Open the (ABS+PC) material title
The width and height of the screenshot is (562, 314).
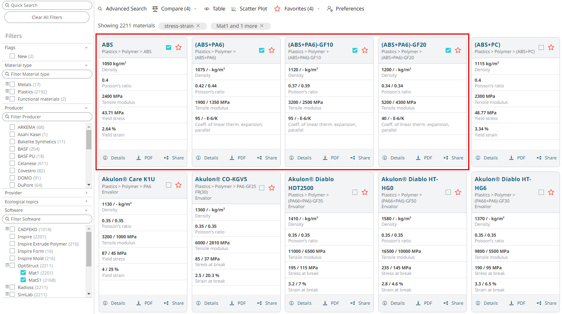click(487, 45)
